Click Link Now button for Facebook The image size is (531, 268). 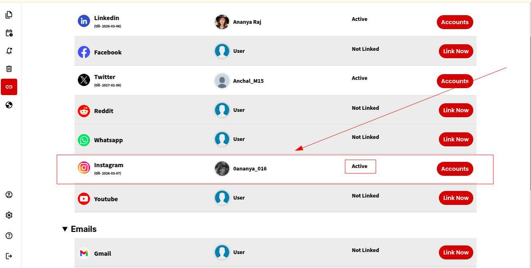[456, 51]
